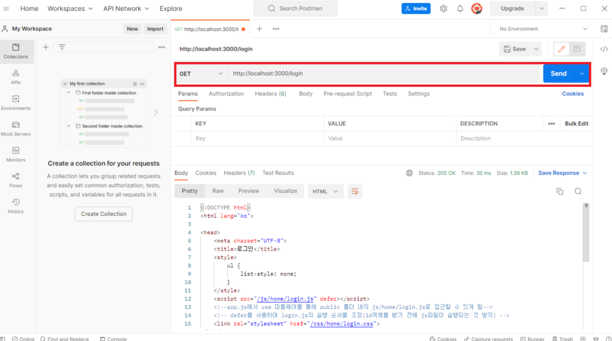Toggle the line wrap icon
The width and height of the screenshot is (612, 341).
point(355,191)
